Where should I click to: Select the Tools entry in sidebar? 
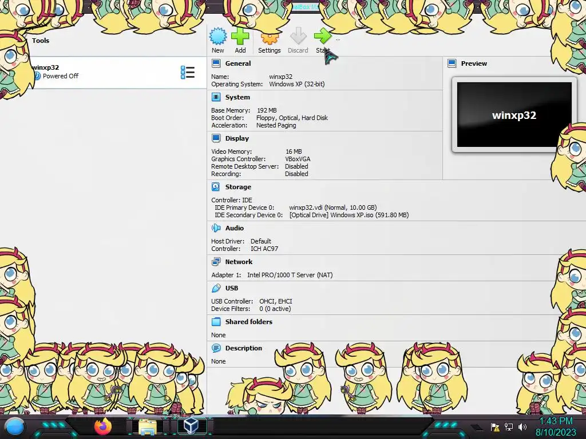(x=41, y=41)
